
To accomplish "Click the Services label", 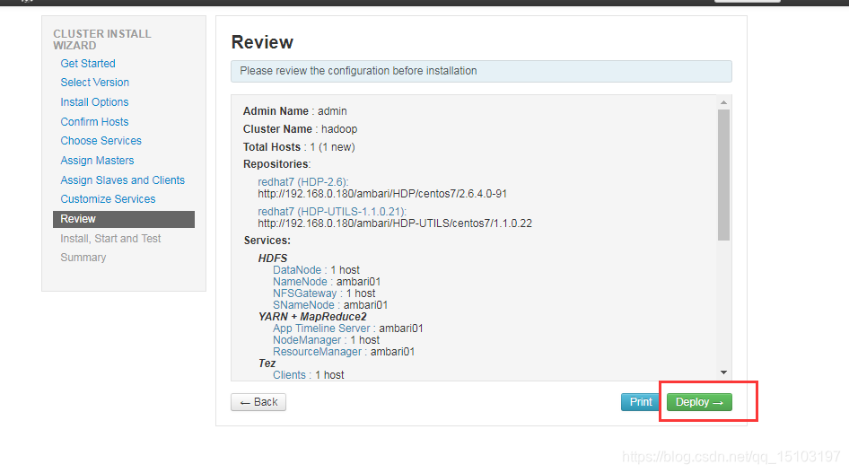I will click(267, 241).
